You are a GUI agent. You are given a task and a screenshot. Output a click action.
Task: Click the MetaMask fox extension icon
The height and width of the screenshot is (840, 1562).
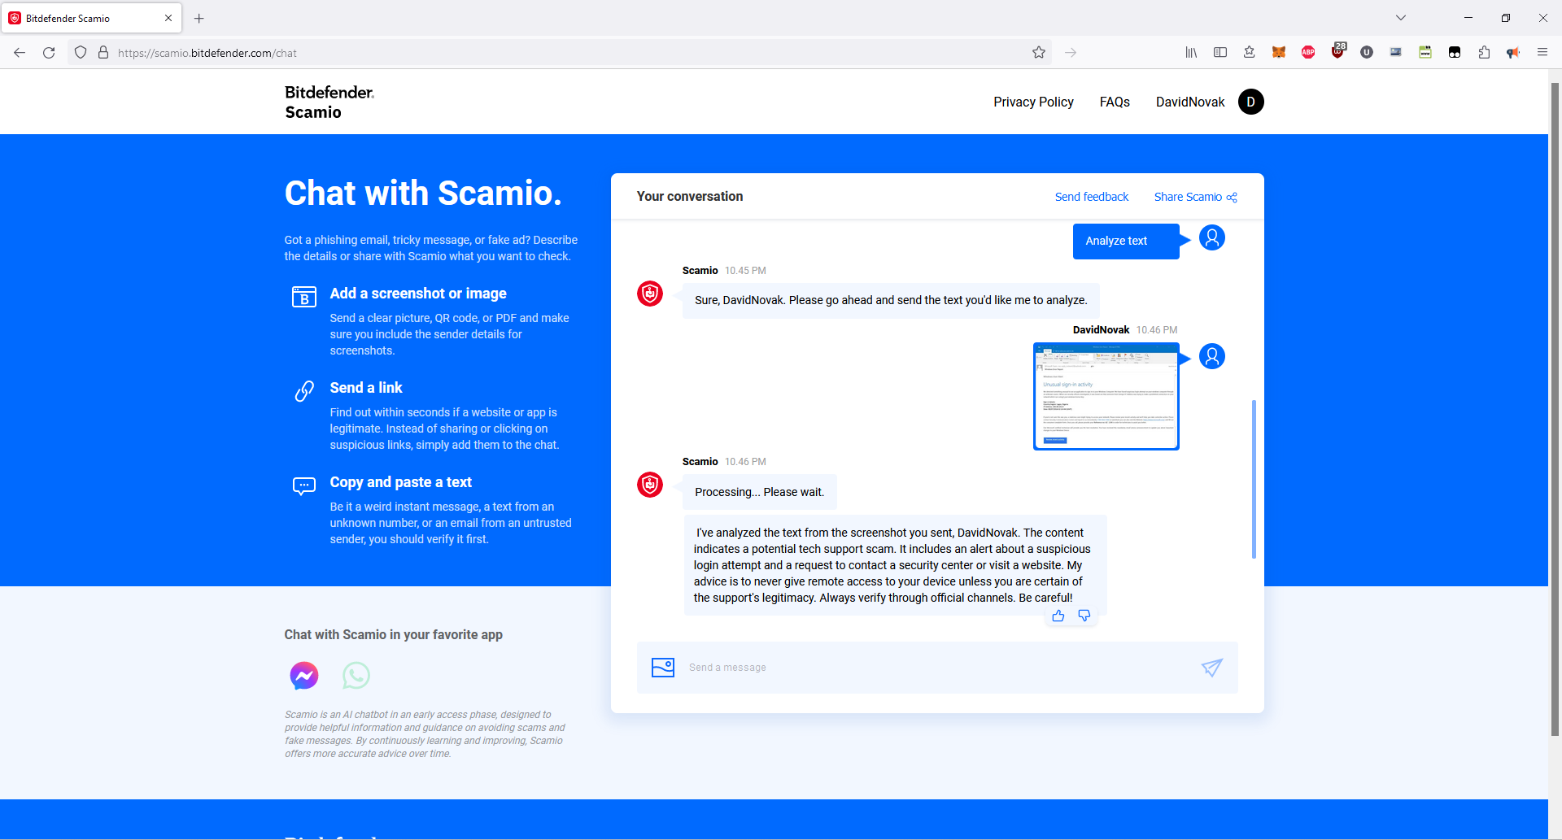tap(1279, 53)
